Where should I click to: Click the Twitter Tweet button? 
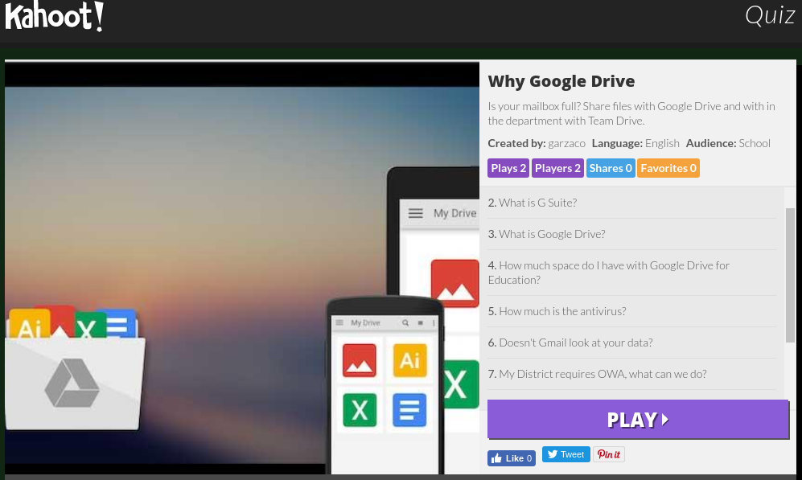[x=566, y=454]
